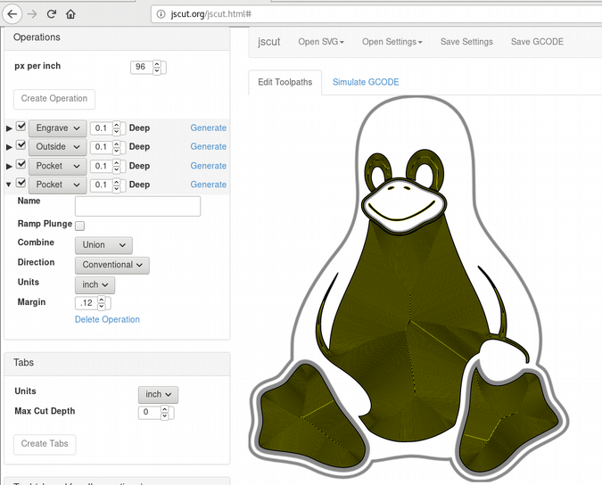Decrease Margin with the down stepper
602x485 pixels.
pos(101,307)
